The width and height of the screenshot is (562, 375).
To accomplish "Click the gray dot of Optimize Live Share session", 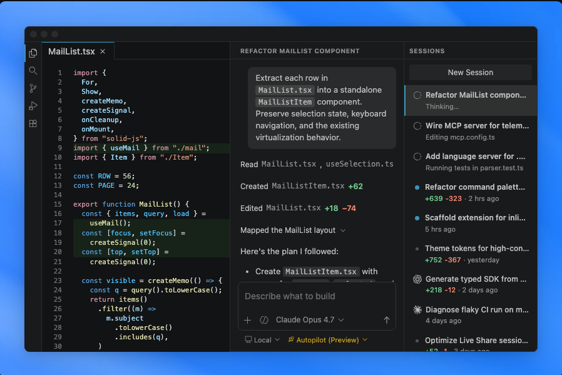I will [x=417, y=341].
